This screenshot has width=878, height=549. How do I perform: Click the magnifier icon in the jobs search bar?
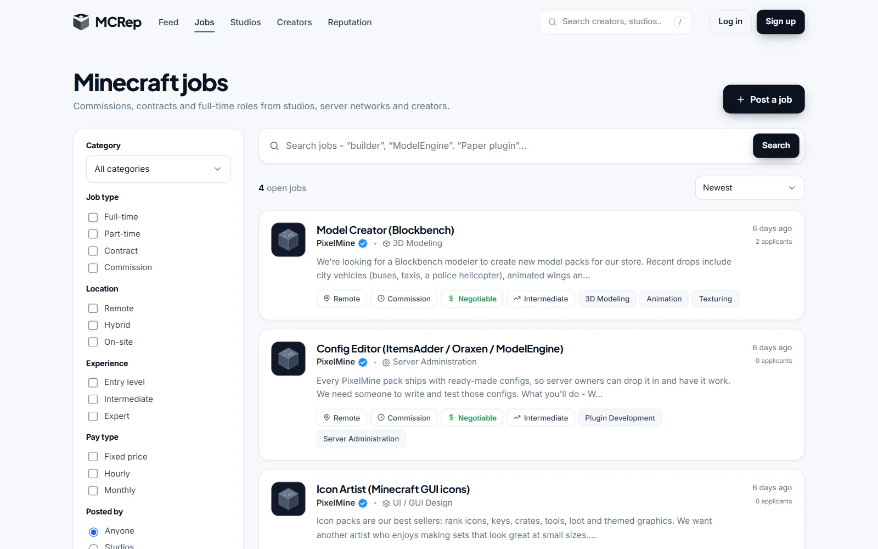click(274, 146)
